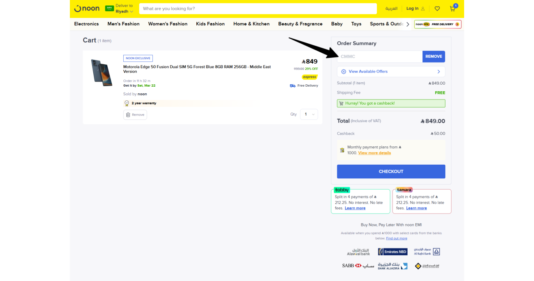Image resolution: width=534 pixels, height=281 pixels.
Task: Click the Saudi flag delivery icon
Action: pyautogui.click(x=109, y=9)
